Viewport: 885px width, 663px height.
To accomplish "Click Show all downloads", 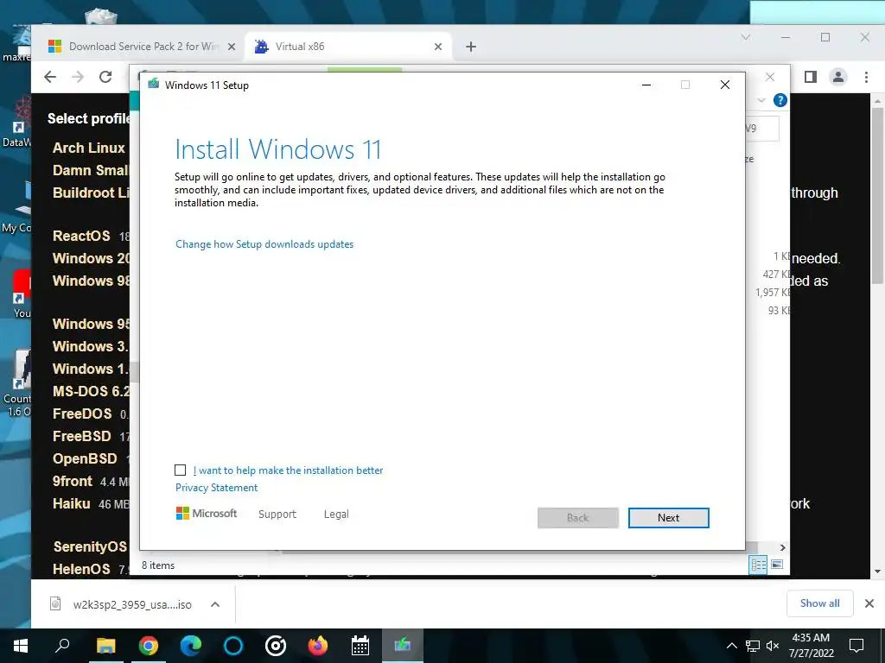I will [819, 603].
